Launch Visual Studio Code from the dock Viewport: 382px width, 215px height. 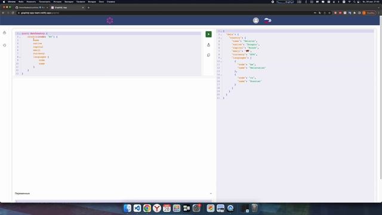coord(137,208)
